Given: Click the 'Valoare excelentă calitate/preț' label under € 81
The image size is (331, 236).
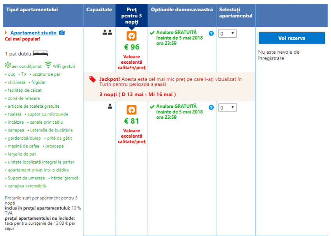Looking at the screenshot, I should click(x=132, y=136).
